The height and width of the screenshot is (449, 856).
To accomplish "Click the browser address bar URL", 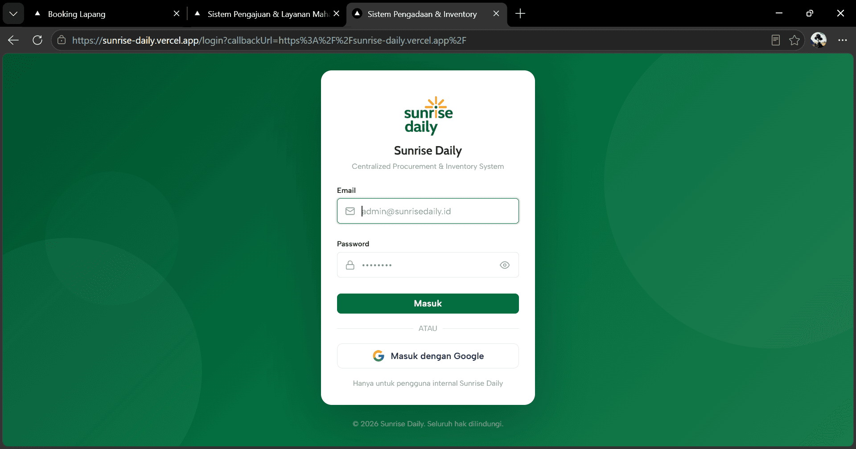I will tap(269, 40).
